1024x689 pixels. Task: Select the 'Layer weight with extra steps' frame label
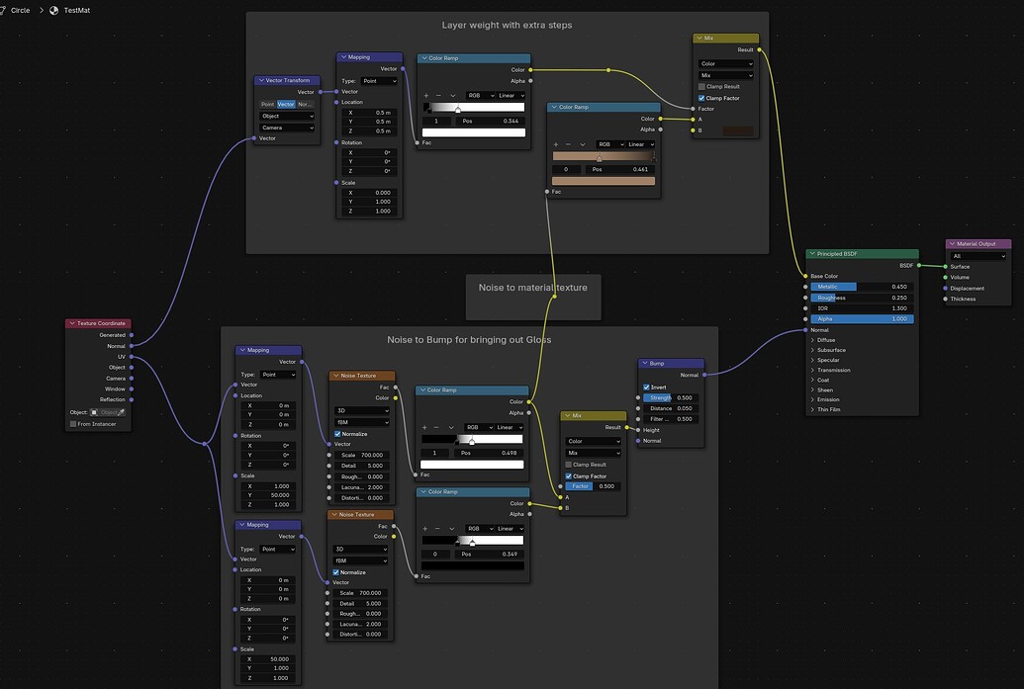click(507, 25)
